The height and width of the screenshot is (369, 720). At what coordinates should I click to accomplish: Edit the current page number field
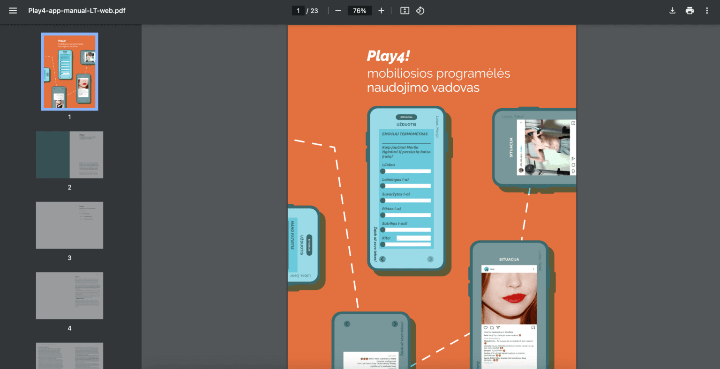tap(298, 10)
